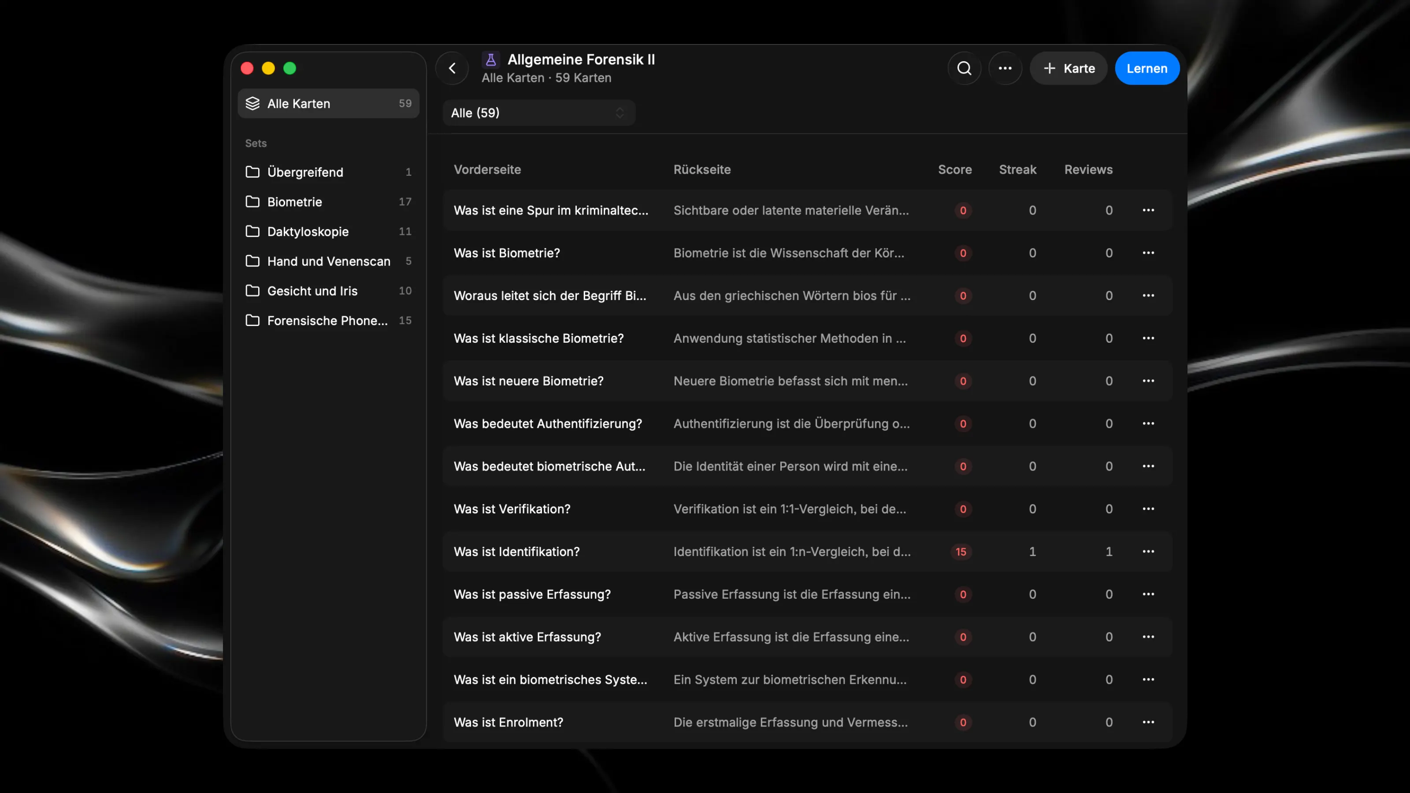Click answer 'Verifikation ist ein 1:1-Vergleich, bei de...'
This screenshot has height=793, width=1410.
coord(790,509)
